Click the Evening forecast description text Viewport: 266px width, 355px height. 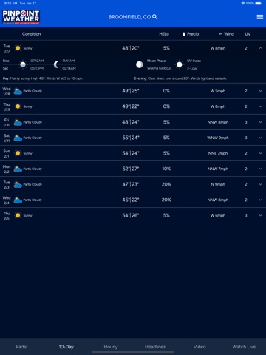180,78
